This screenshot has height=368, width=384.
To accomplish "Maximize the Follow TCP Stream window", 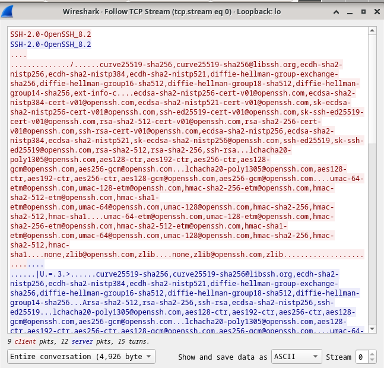I will 363,12.
